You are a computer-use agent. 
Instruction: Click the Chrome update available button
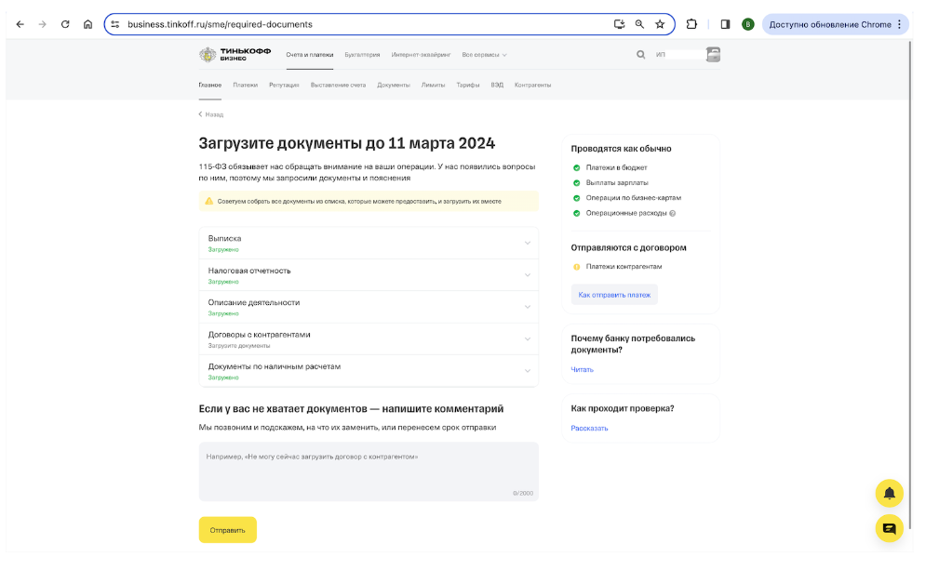(836, 24)
